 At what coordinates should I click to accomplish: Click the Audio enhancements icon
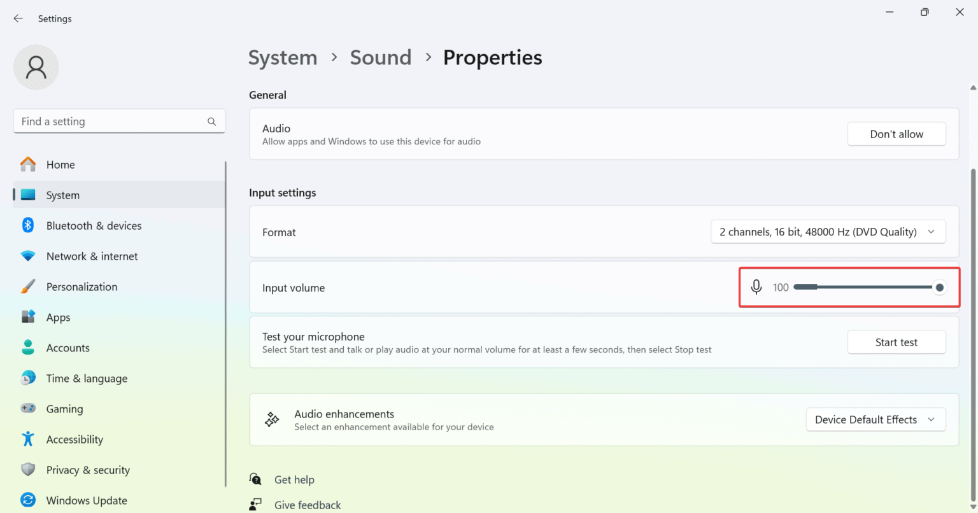pos(271,419)
